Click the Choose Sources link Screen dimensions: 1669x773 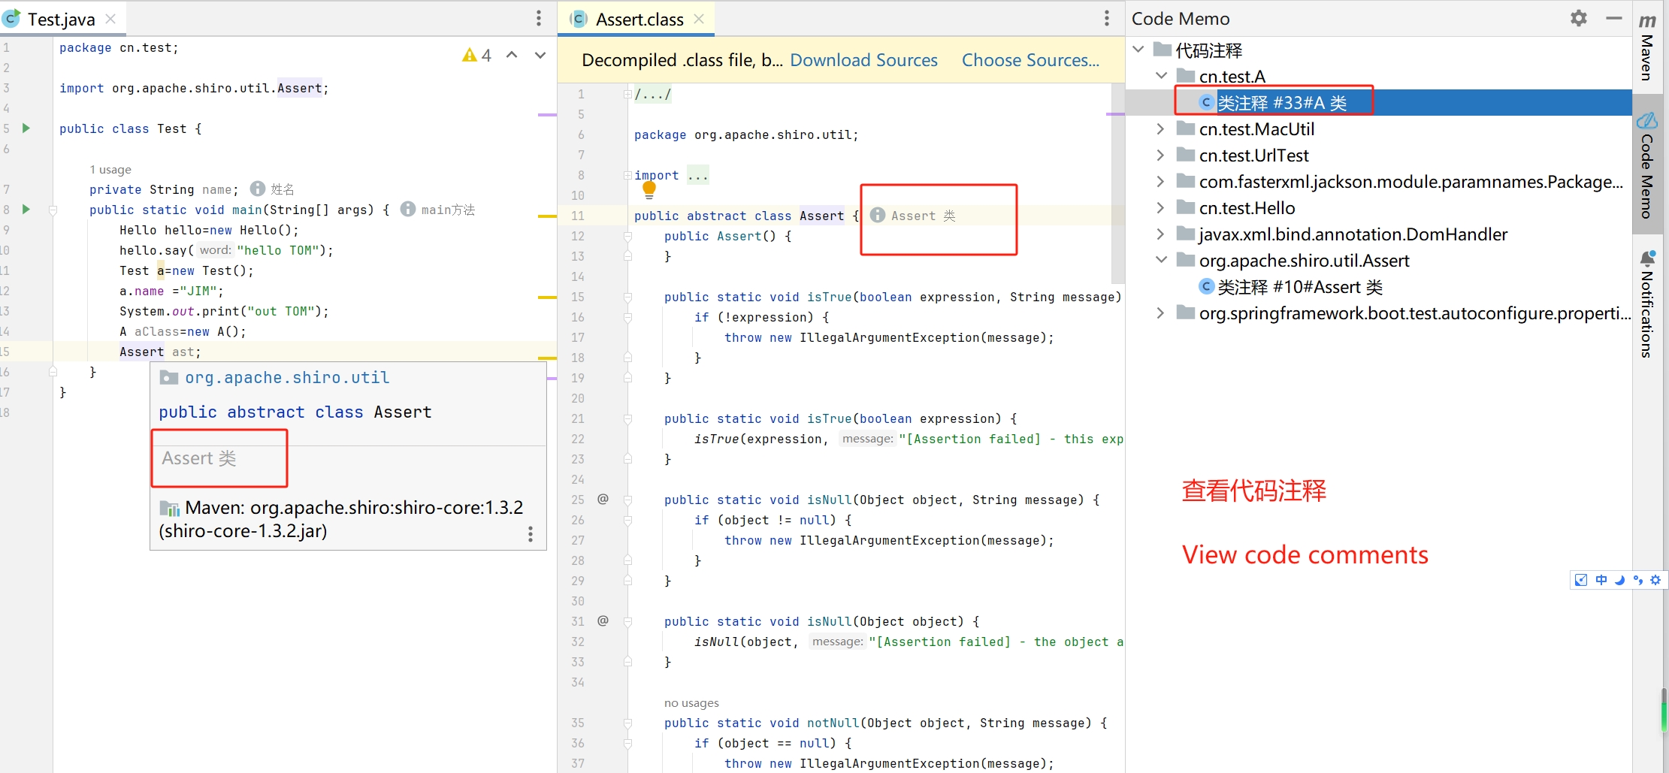coord(1030,59)
